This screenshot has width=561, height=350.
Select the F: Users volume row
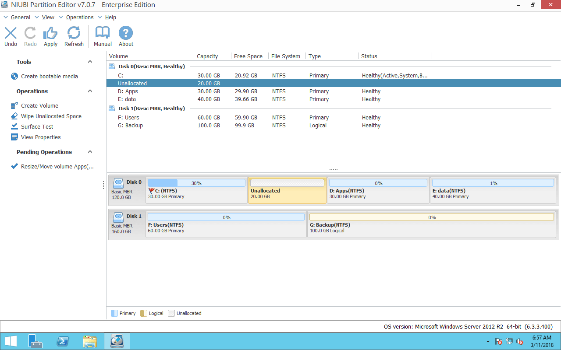click(x=334, y=117)
